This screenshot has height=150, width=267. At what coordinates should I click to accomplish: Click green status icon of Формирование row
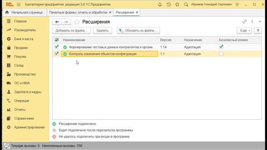[65, 47]
